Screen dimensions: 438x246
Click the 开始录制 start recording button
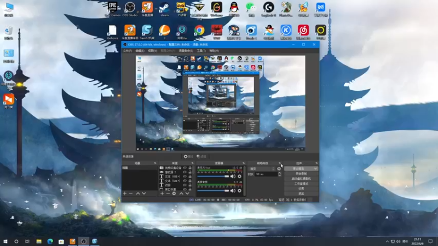point(301,173)
